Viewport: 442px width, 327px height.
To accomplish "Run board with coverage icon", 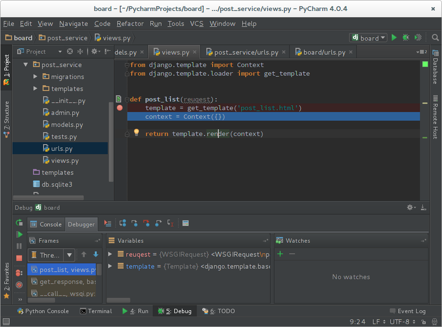I will [418, 38].
